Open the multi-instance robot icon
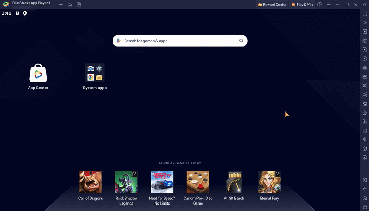The image size is (369, 211). coord(365,67)
